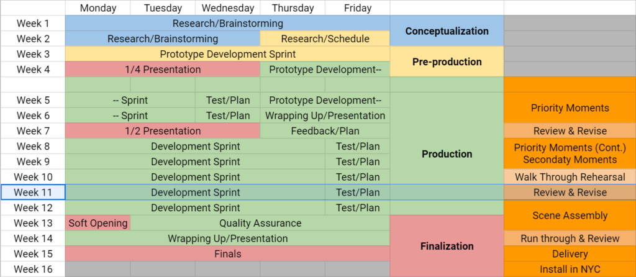The width and height of the screenshot is (636, 277).
Task: Click the Finals cell in Week 15
Action: [227, 254]
